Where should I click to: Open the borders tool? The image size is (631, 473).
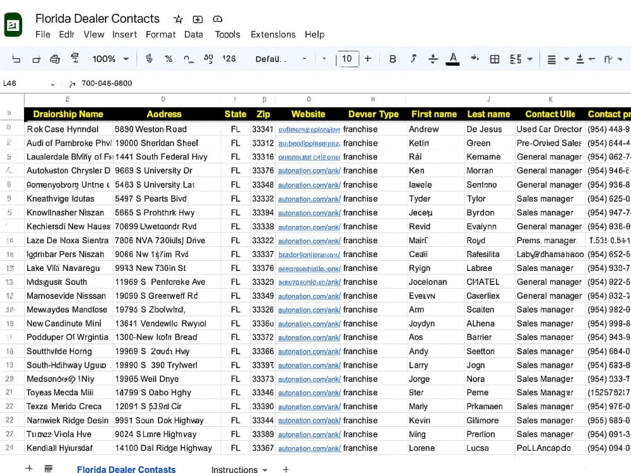coord(494,59)
